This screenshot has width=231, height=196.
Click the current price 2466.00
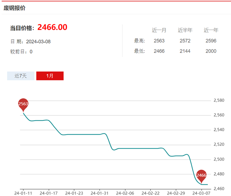click(x=52, y=27)
